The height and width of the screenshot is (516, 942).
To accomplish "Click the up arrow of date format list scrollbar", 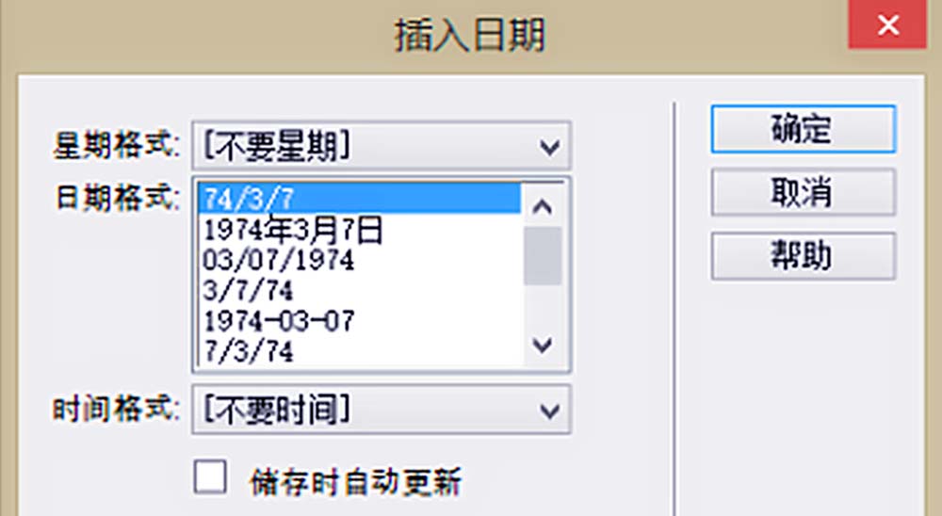I will [x=543, y=206].
